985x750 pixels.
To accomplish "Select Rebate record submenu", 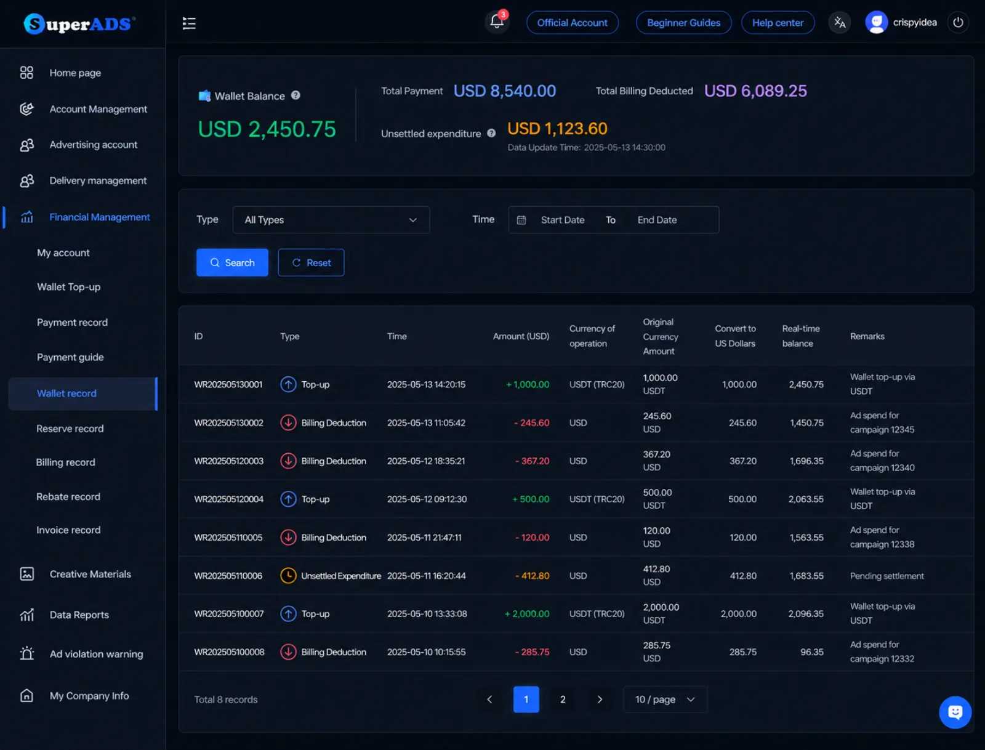I will 68,496.
